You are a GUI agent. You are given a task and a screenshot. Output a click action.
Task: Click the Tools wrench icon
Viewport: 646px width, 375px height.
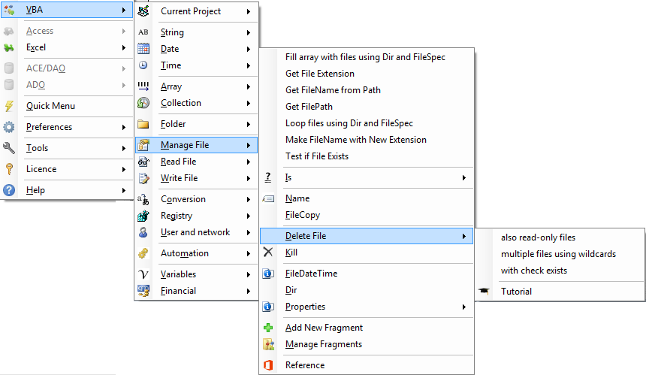click(9, 148)
